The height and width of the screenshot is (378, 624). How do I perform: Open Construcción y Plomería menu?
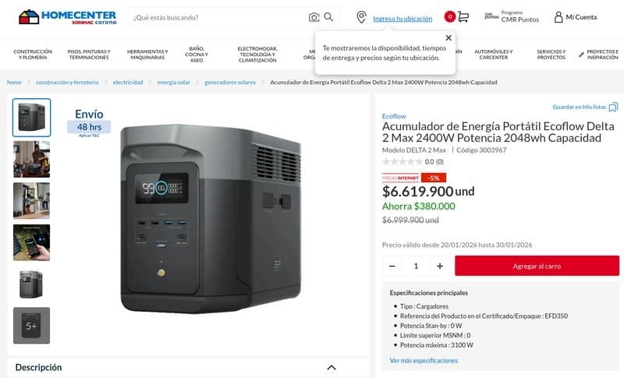tap(33, 55)
